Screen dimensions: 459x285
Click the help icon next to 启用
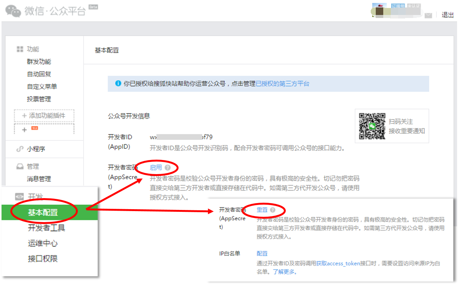(167, 168)
